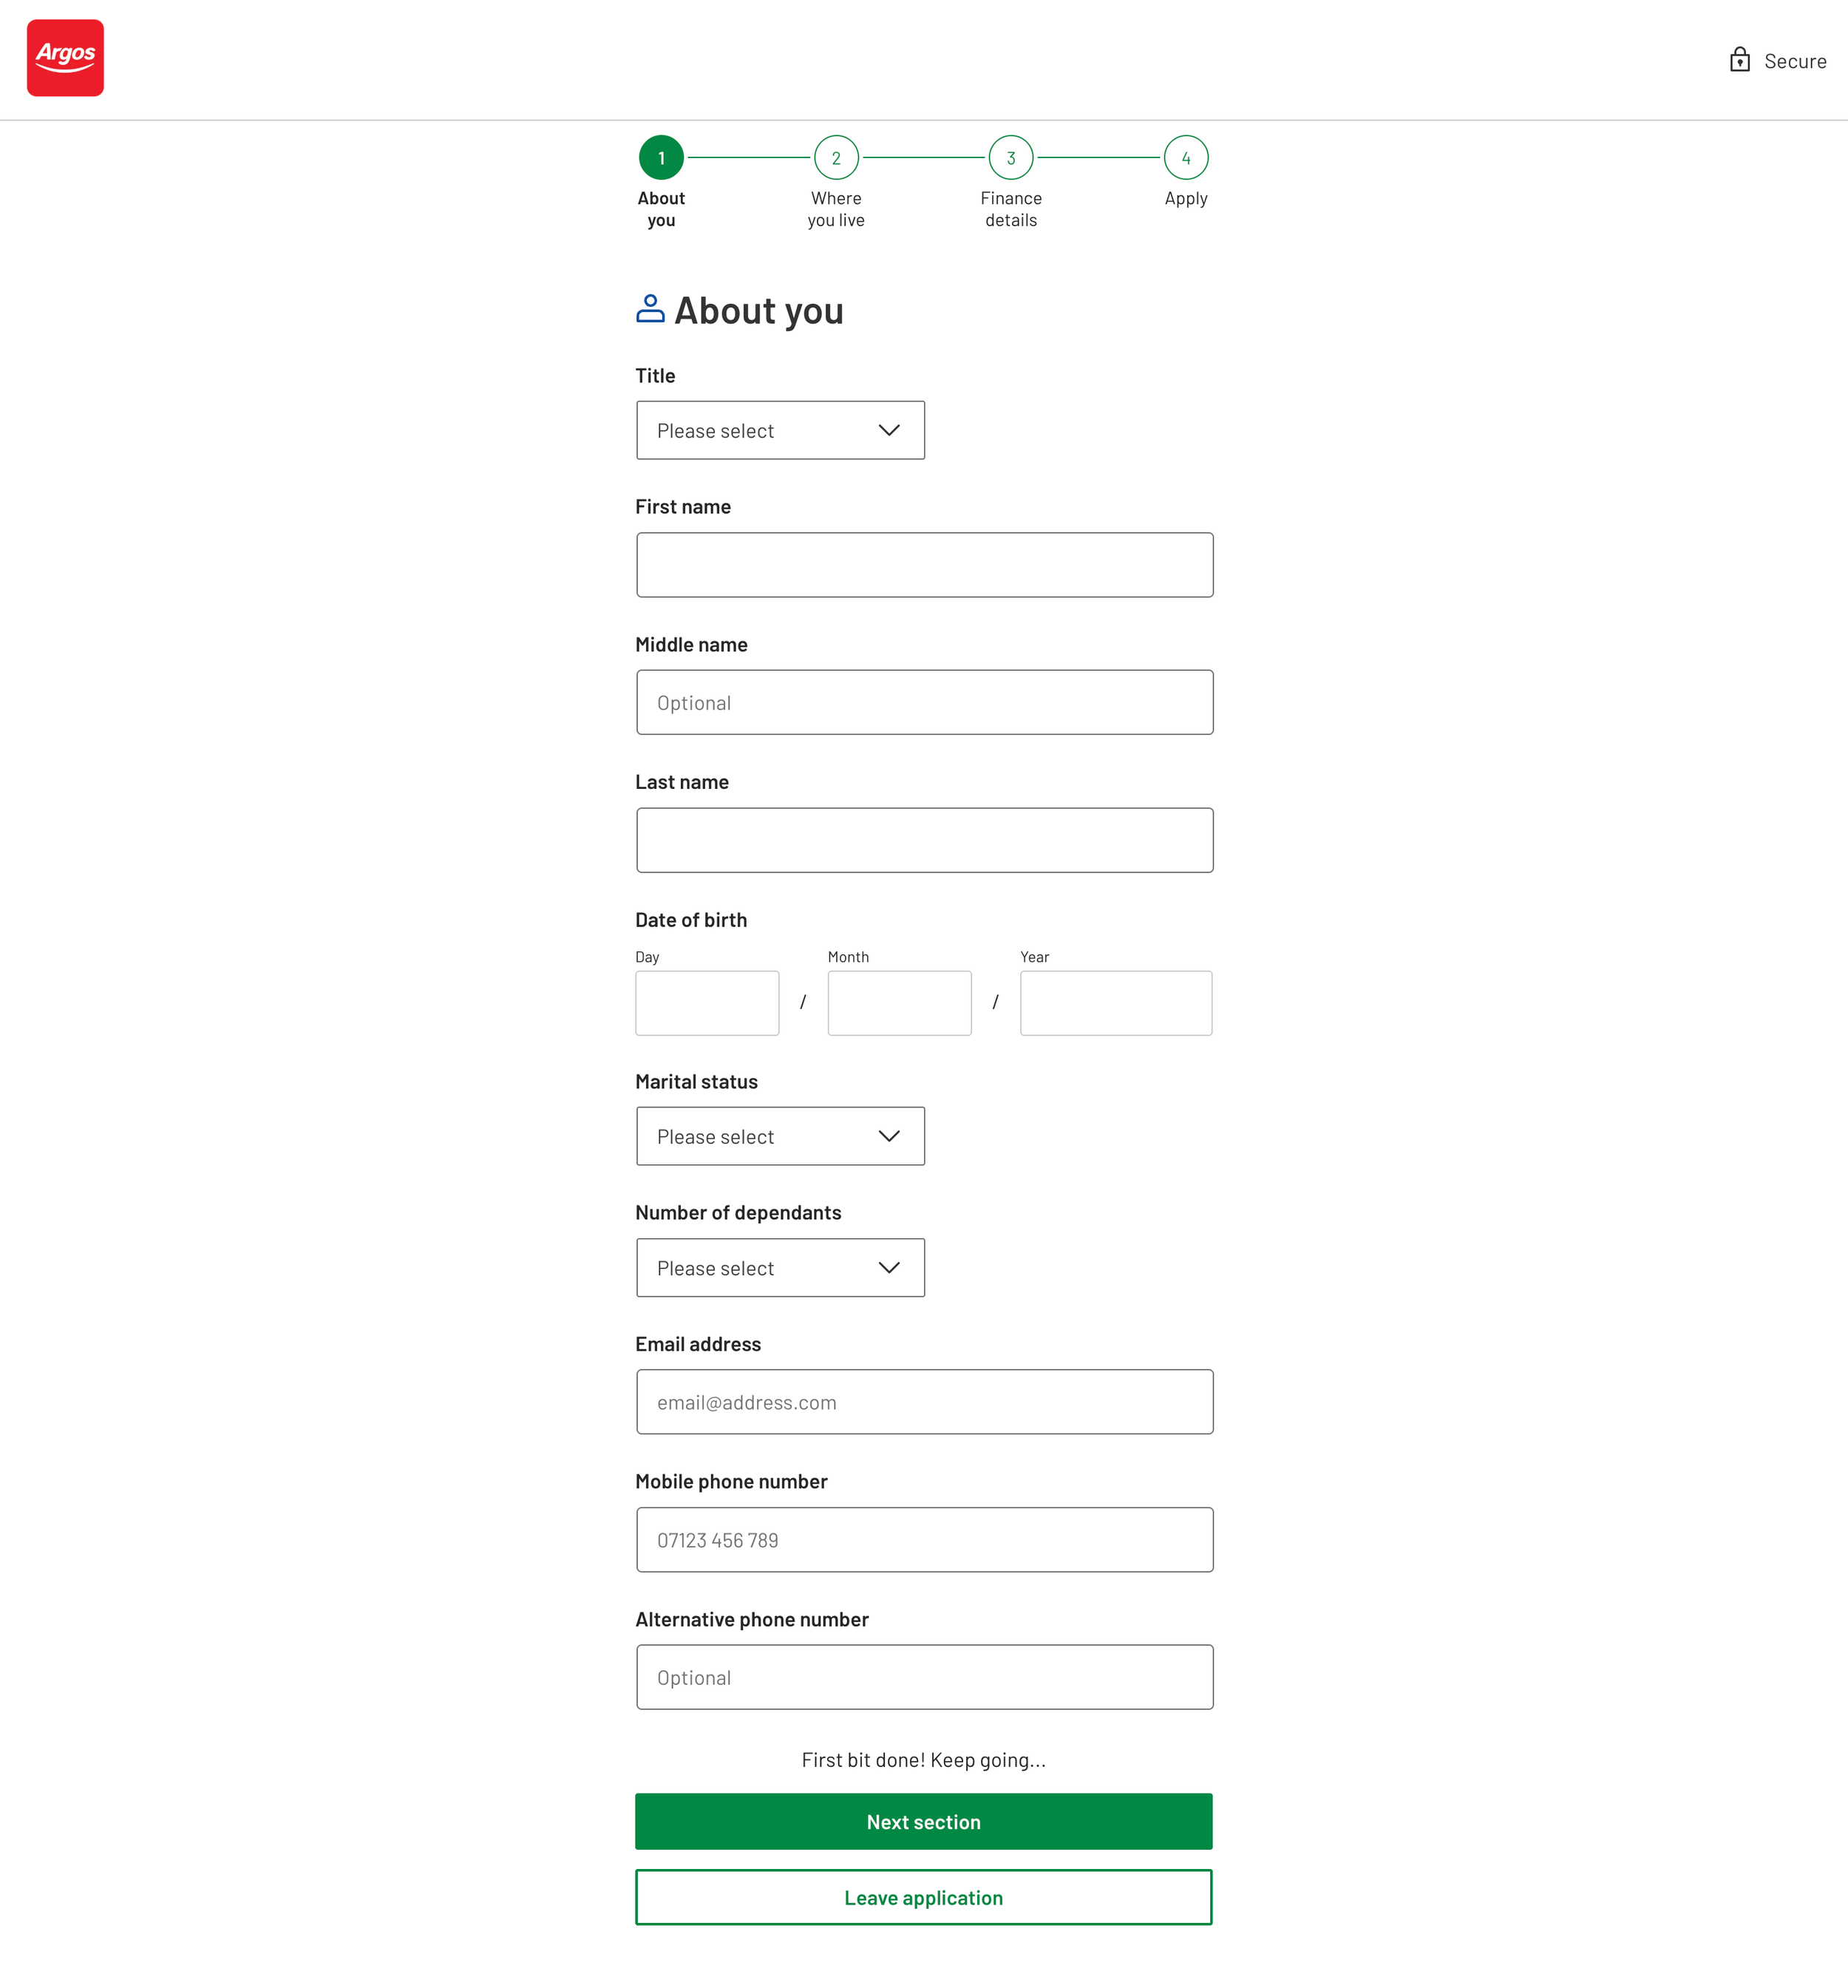The height and width of the screenshot is (1988, 1848).
Task: Click the Day of birth box
Action: point(707,1003)
